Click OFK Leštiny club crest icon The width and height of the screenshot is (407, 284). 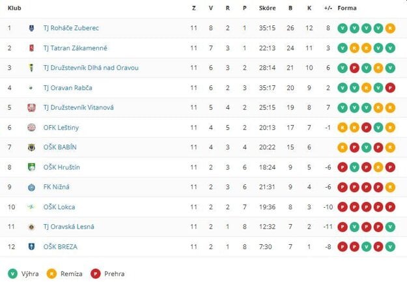(32, 128)
